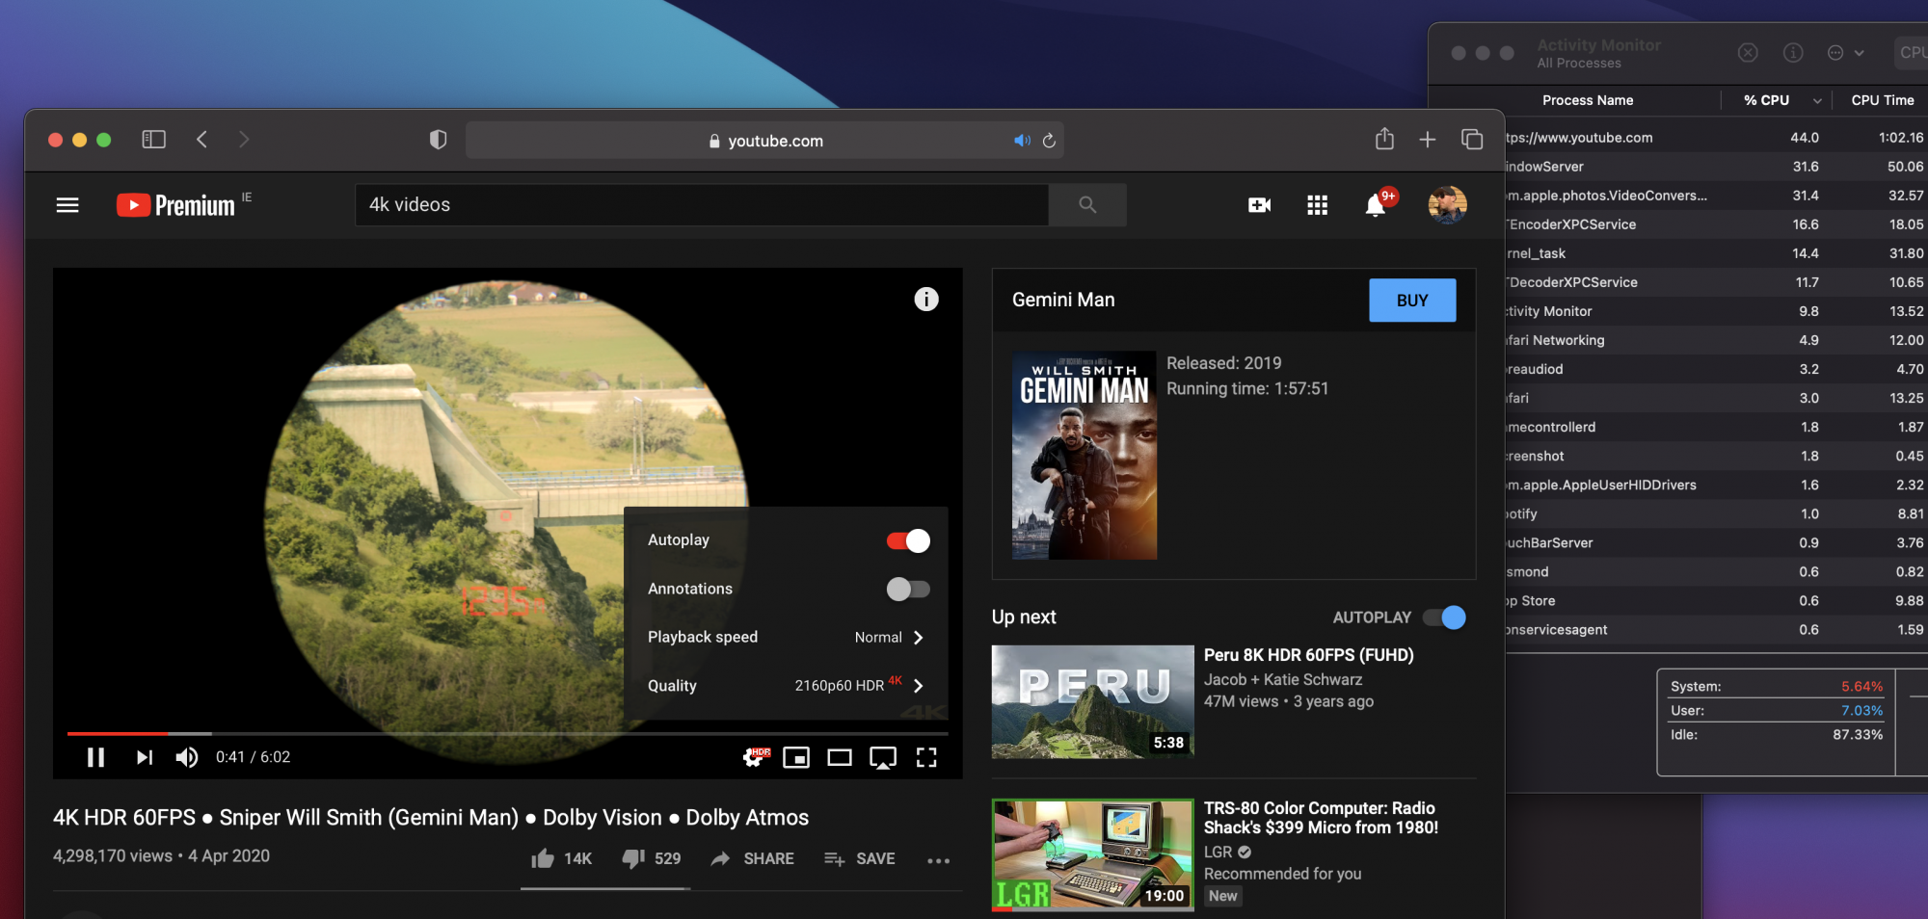The width and height of the screenshot is (1928, 919).
Task: Pause the video
Action: click(95, 757)
